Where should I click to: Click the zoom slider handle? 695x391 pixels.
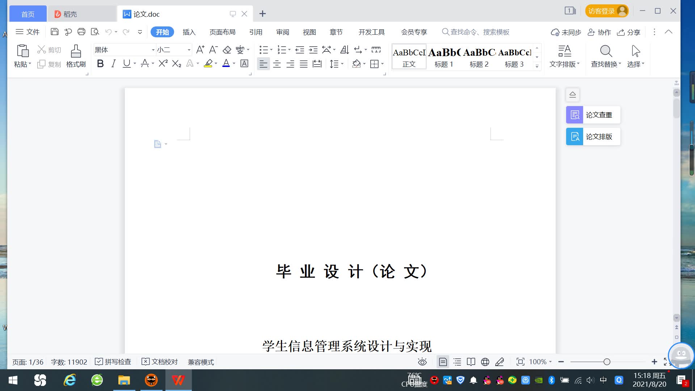click(607, 362)
